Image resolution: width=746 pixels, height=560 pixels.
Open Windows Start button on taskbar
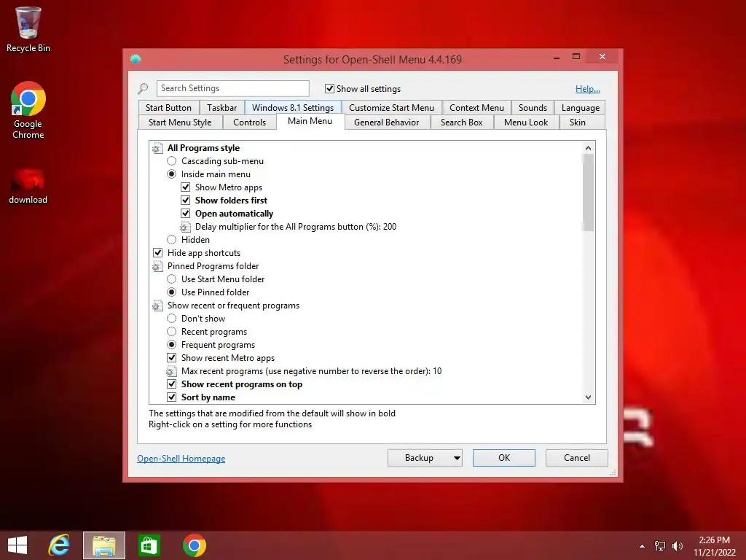point(17,545)
